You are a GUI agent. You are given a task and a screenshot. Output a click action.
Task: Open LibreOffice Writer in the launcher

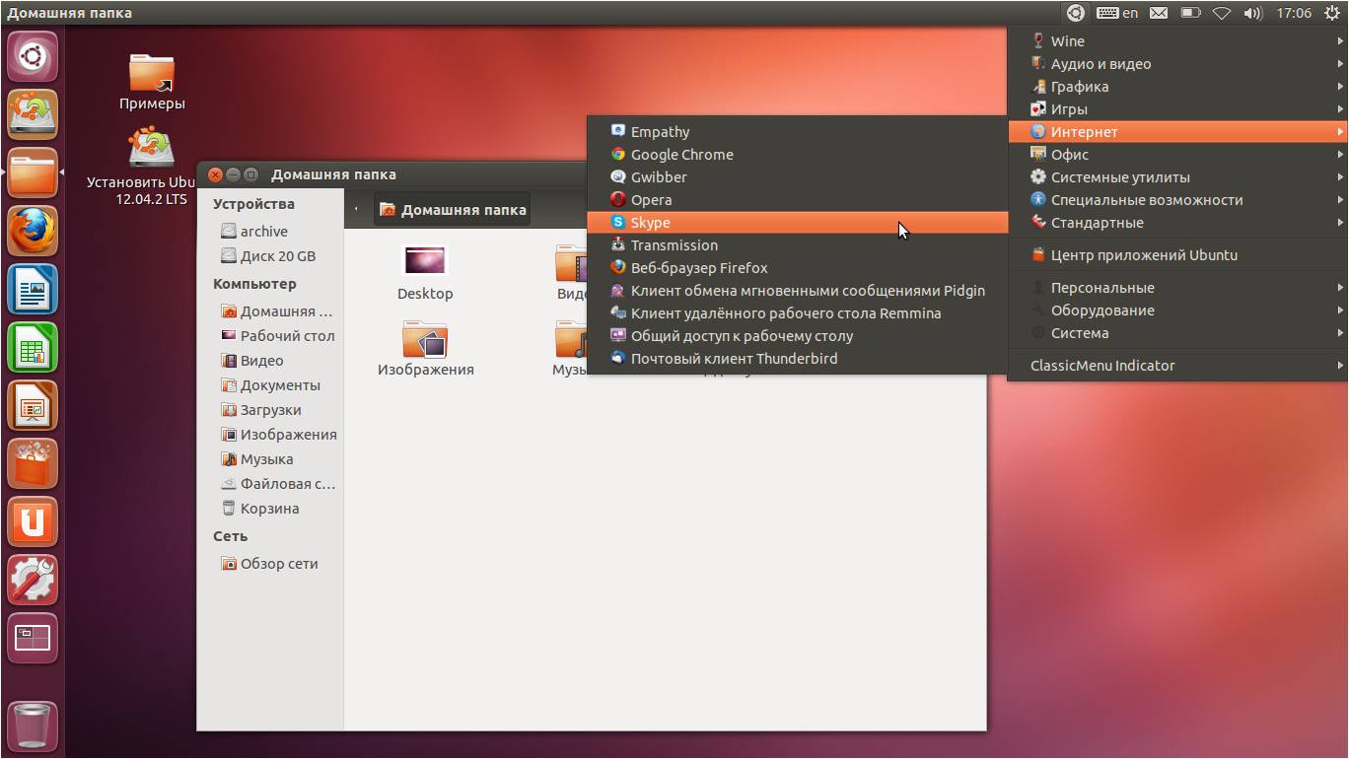pyautogui.click(x=33, y=290)
